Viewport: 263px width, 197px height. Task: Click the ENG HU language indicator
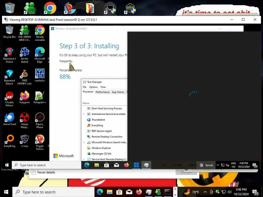point(233,165)
